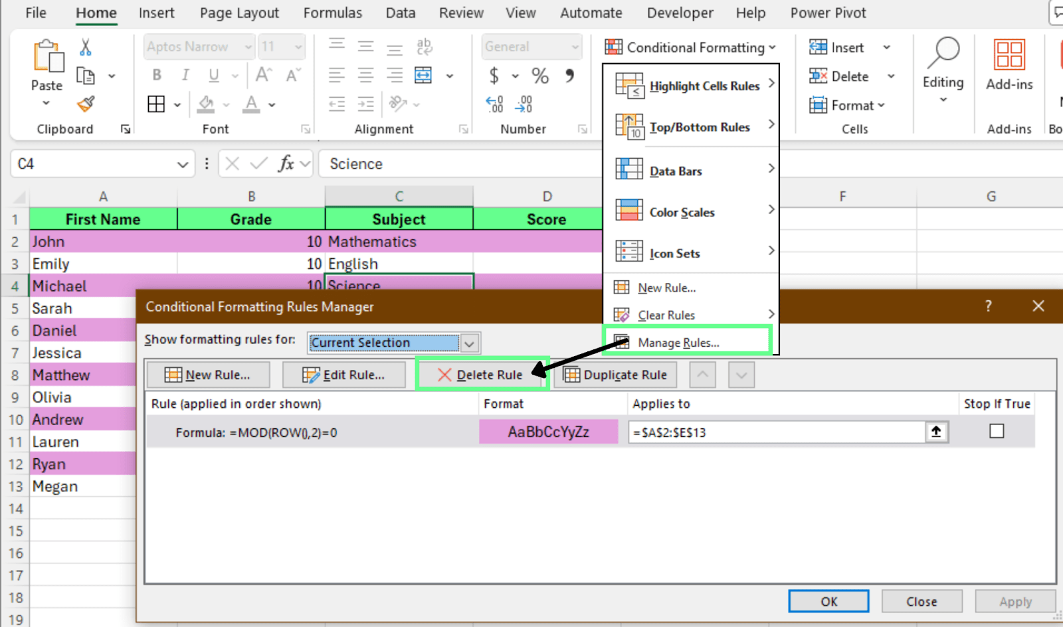The height and width of the screenshot is (627, 1063).
Task: Align text right in Alignment group
Action: (395, 75)
